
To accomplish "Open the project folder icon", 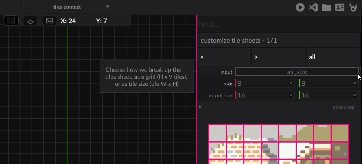I will 326,7.
